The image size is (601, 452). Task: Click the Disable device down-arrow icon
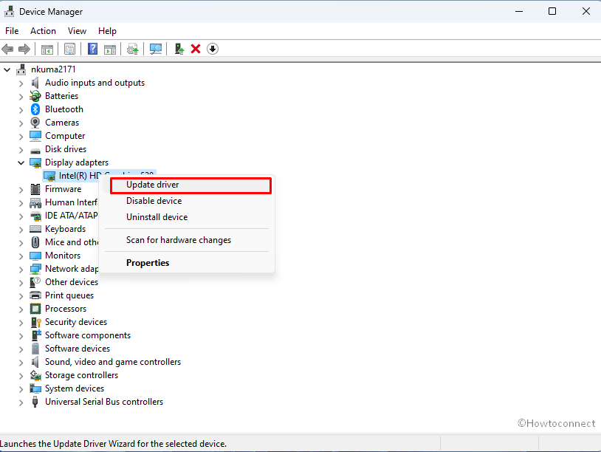point(213,49)
